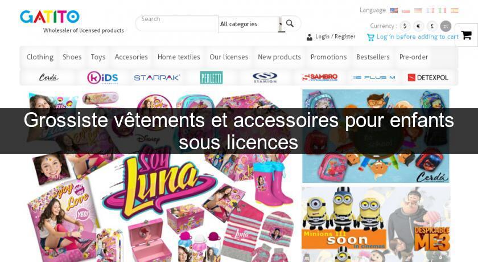Switch currency to złoty
The image size is (478, 262).
tap(446, 26)
